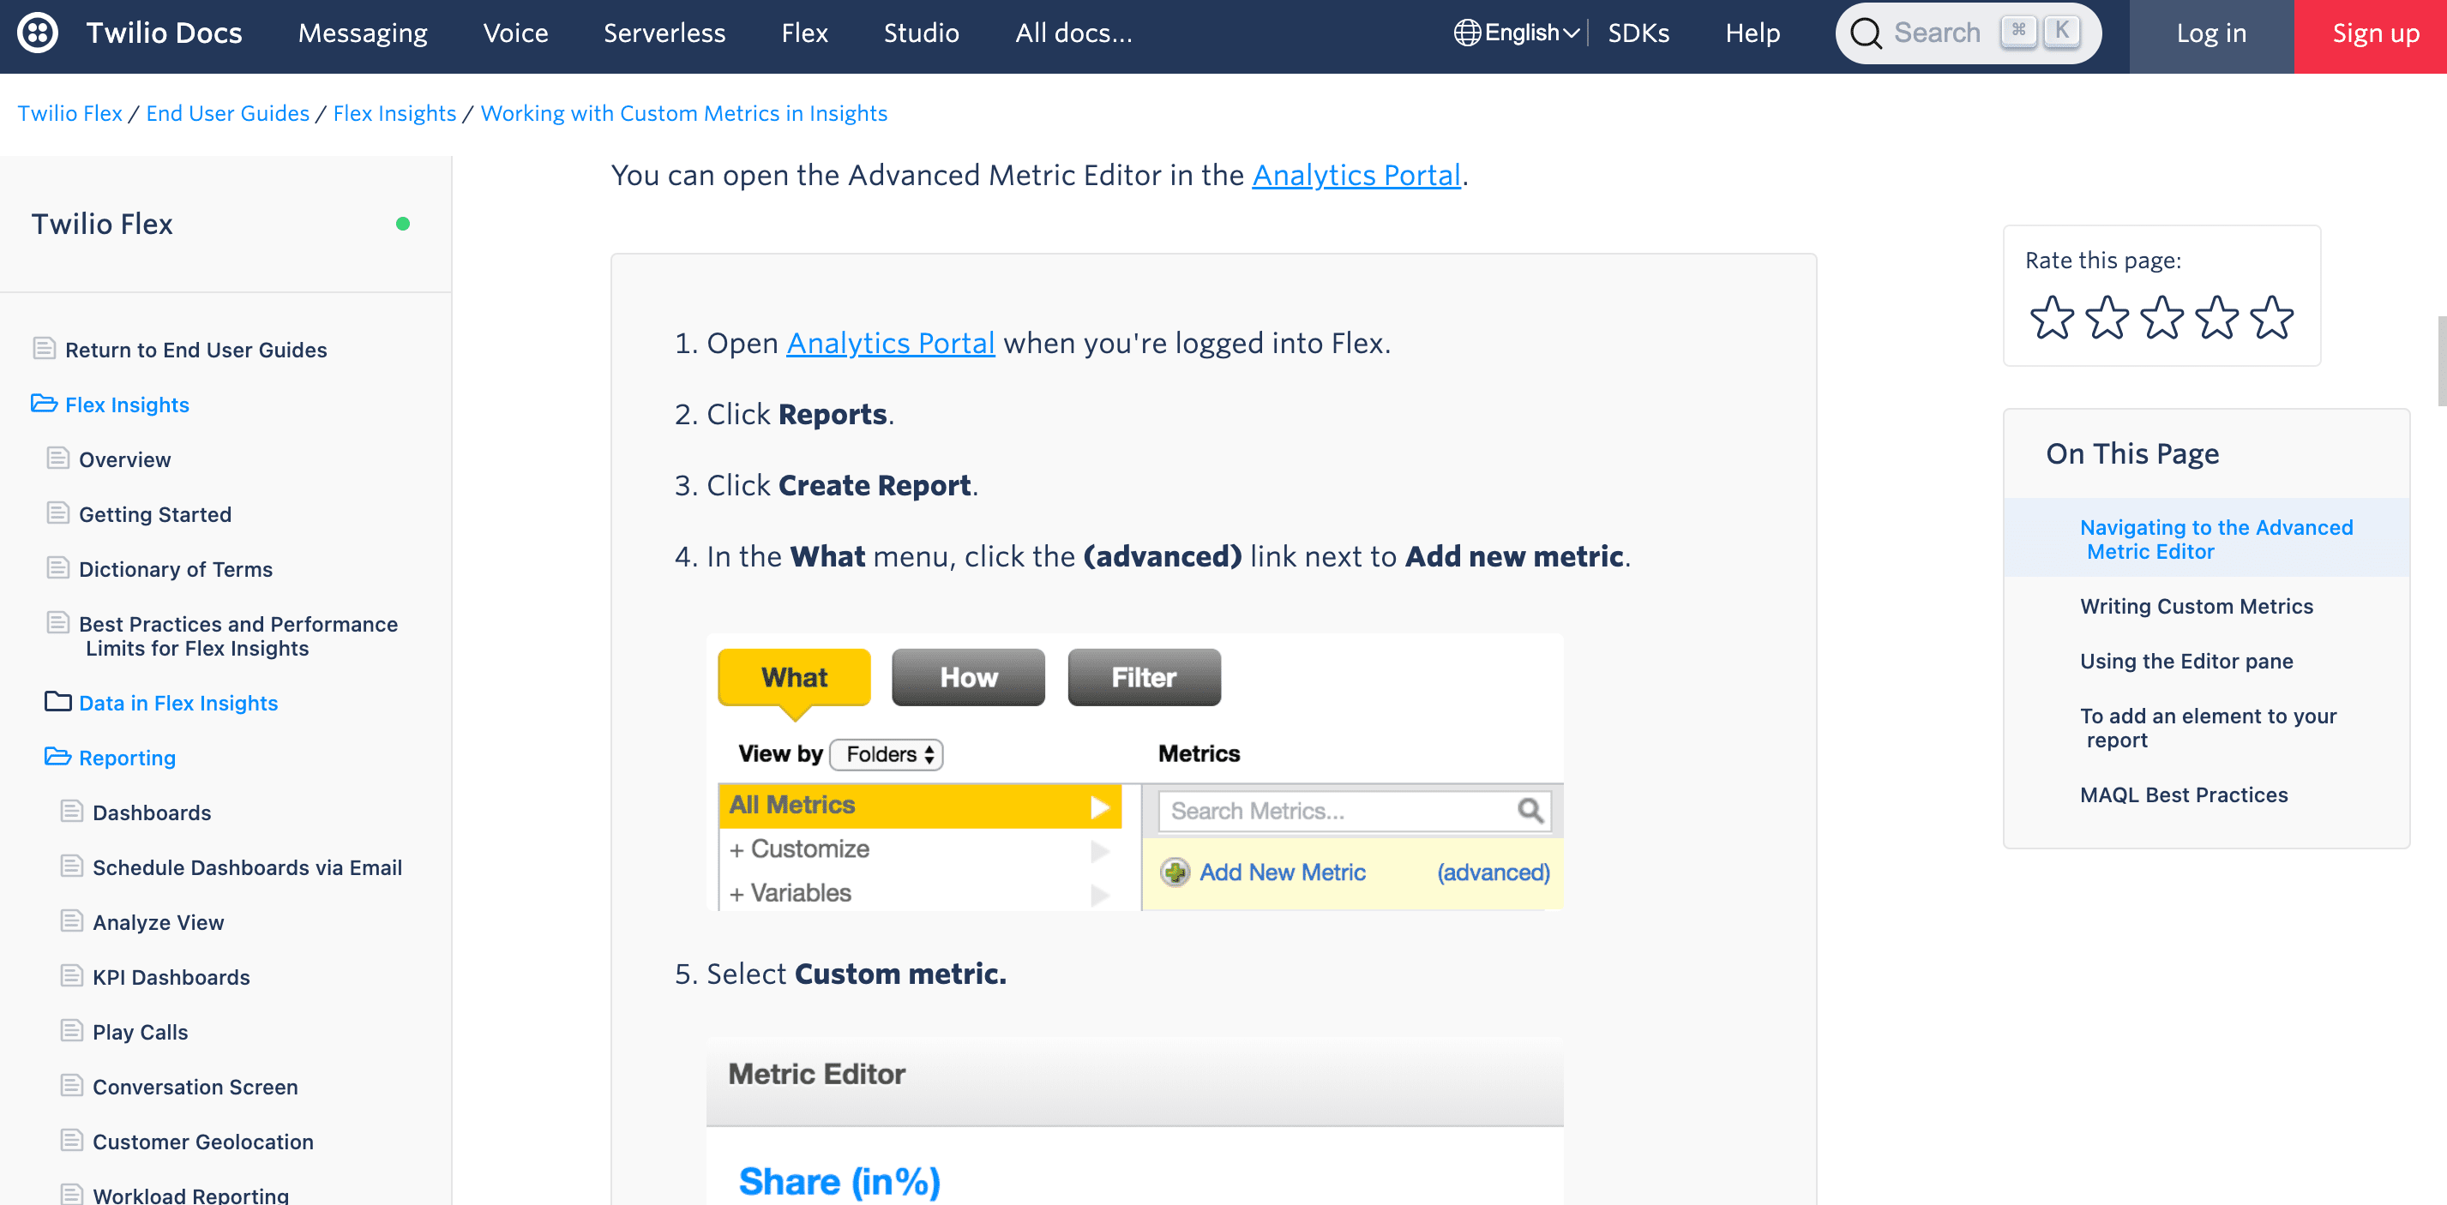Open the Serverless nav menu
The height and width of the screenshot is (1205, 2447).
tap(665, 33)
